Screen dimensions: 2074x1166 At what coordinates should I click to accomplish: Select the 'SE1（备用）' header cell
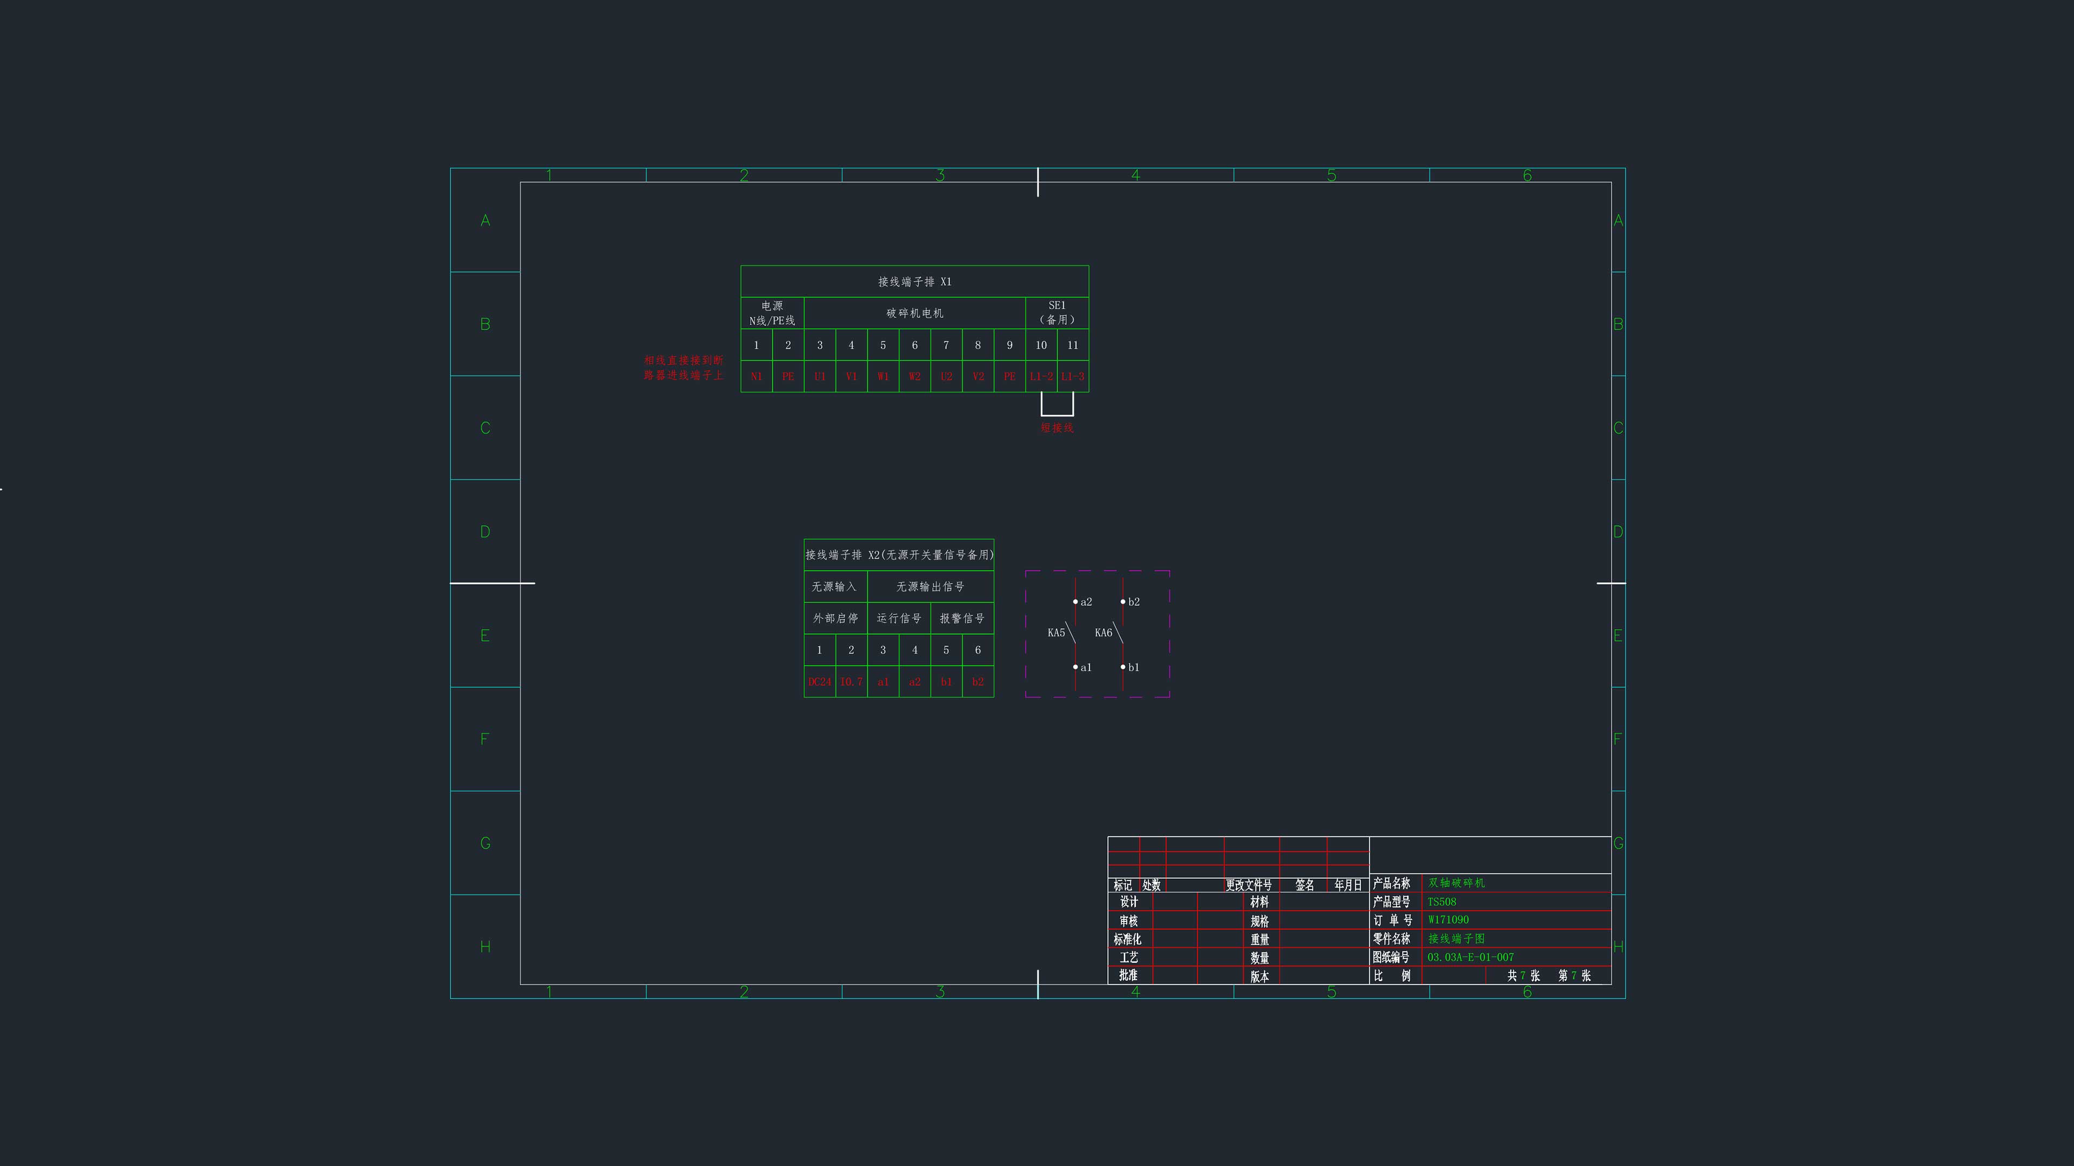pyautogui.click(x=1057, y=313)
